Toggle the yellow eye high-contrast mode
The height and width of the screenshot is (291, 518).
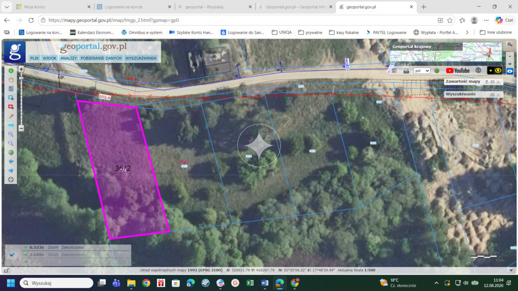[495, 70]
